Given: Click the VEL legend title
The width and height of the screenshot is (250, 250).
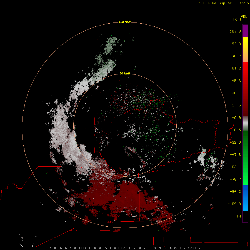Looking at the screenshot, I should [244, 17].
